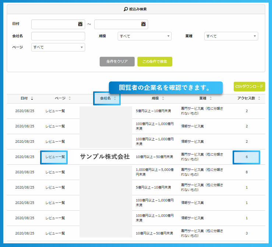Sort by アクセス数 column sort icon

coord(259,98)
